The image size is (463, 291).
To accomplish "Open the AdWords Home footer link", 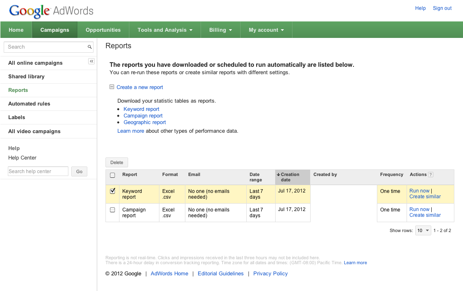I will 169,274.
